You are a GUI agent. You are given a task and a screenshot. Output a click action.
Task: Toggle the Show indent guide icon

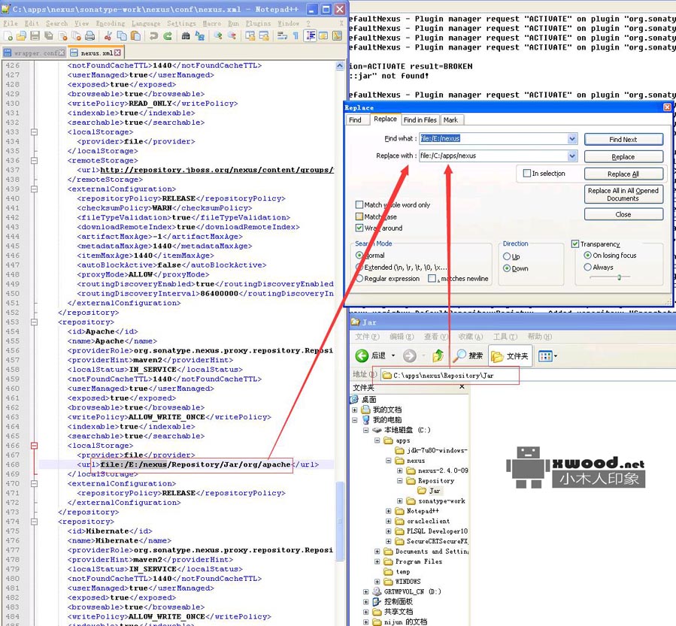[310, 36]
